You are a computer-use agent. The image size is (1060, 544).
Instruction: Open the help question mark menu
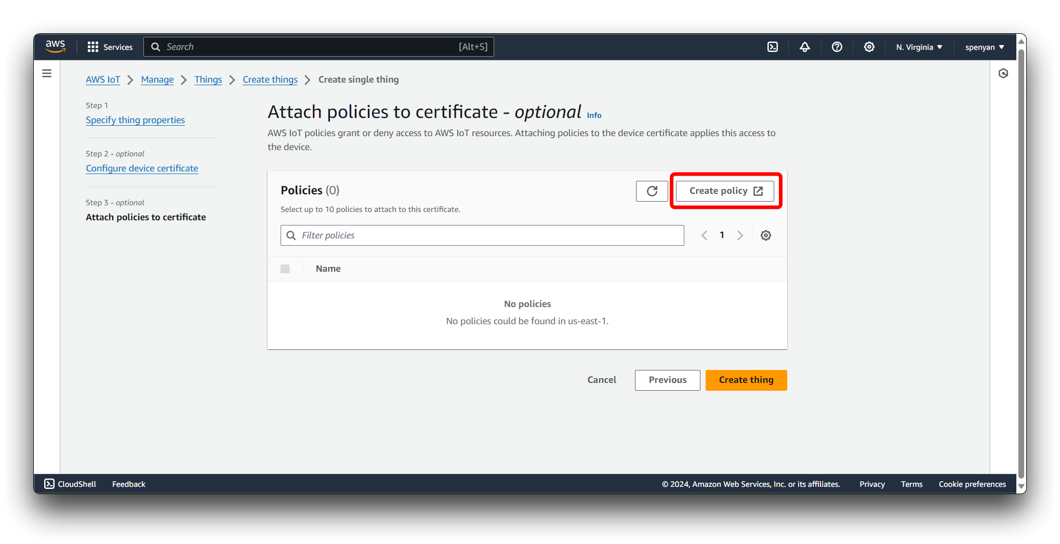tap(837, 47)
